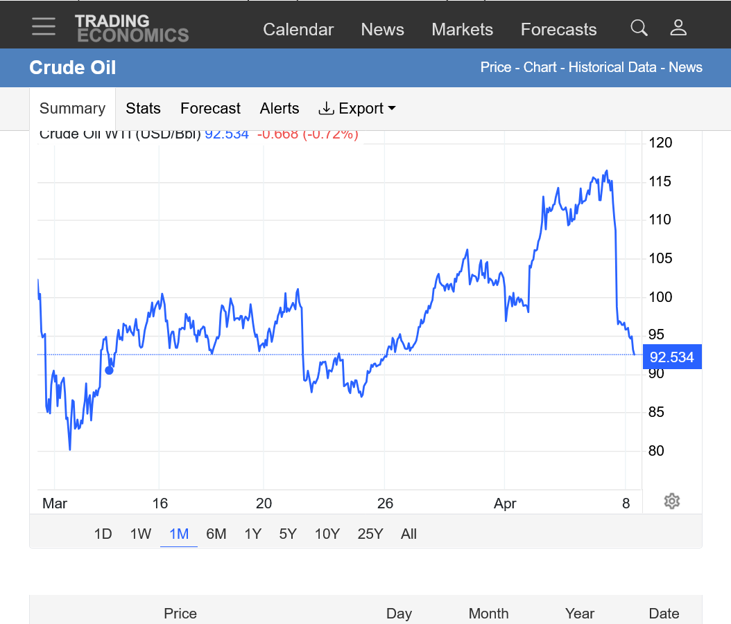This screenshot has width=731, height=624.
Task: Open News in the top navigation
Action: [382, 30]
